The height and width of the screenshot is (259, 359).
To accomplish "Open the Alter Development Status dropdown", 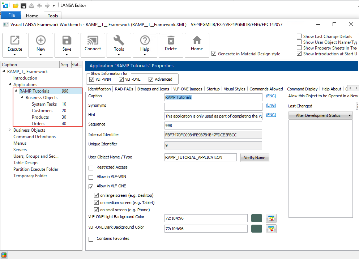I will 321,115.
